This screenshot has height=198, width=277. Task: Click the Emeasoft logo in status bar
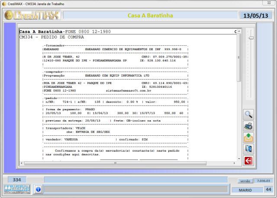click(x=17, y=189)
